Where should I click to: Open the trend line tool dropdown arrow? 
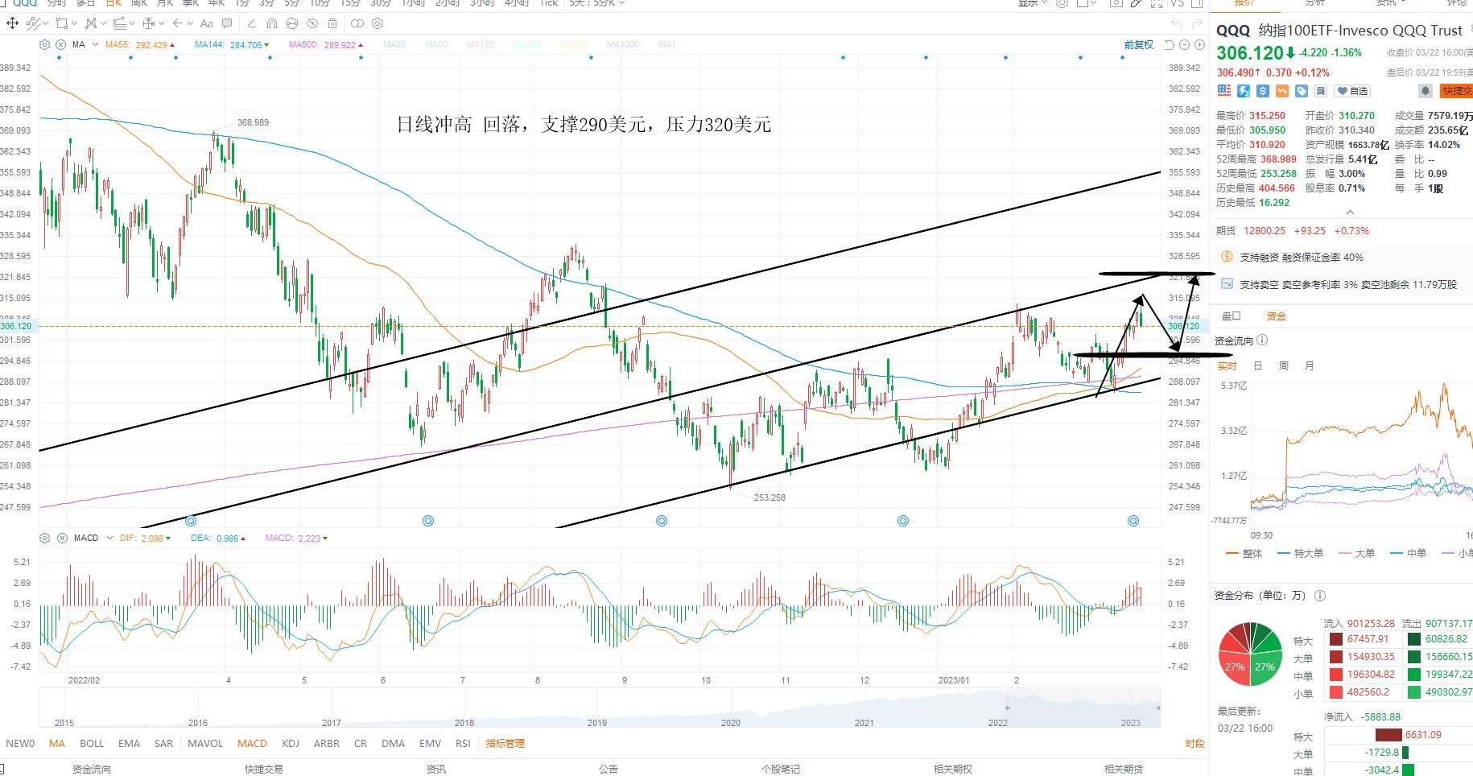(46, 23)
